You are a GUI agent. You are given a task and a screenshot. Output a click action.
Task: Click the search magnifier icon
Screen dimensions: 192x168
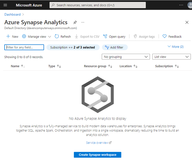[53, 5]
